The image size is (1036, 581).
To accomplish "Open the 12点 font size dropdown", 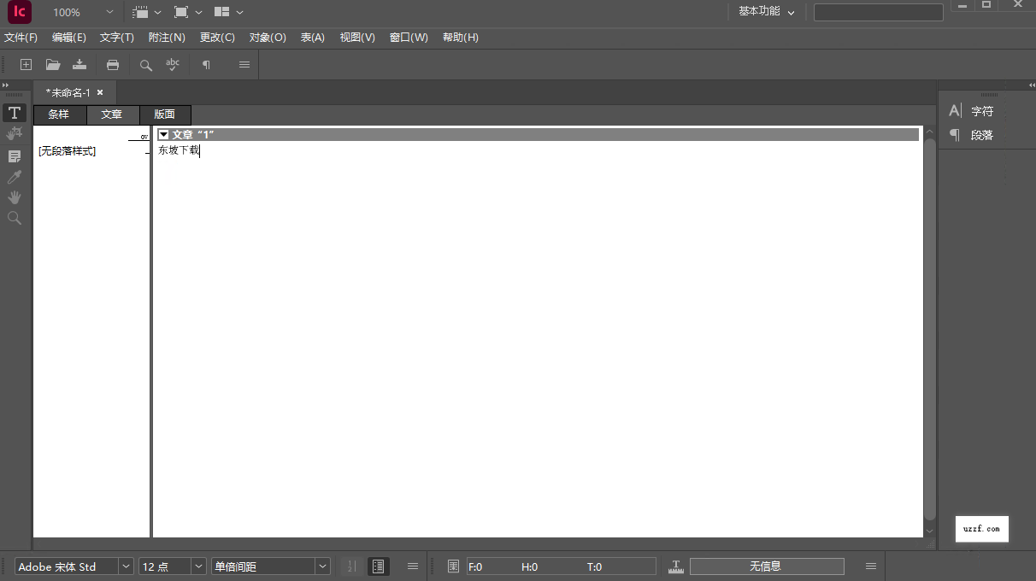I will (197, 566).
